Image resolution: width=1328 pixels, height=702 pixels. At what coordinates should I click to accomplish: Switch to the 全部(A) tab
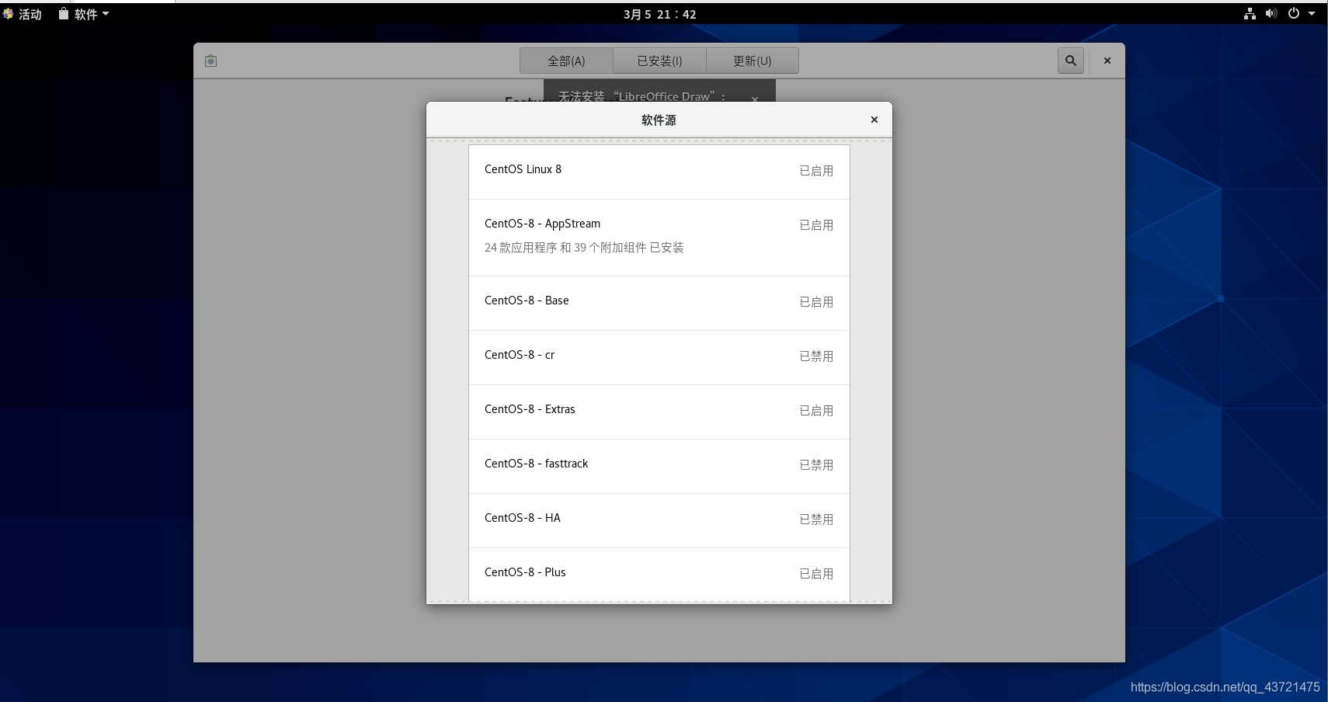click(566, 61)
